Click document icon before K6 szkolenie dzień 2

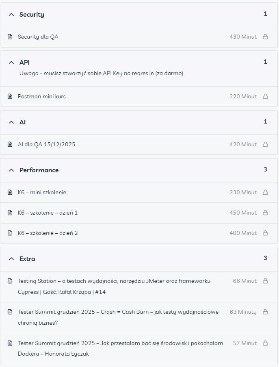point(10,233)
